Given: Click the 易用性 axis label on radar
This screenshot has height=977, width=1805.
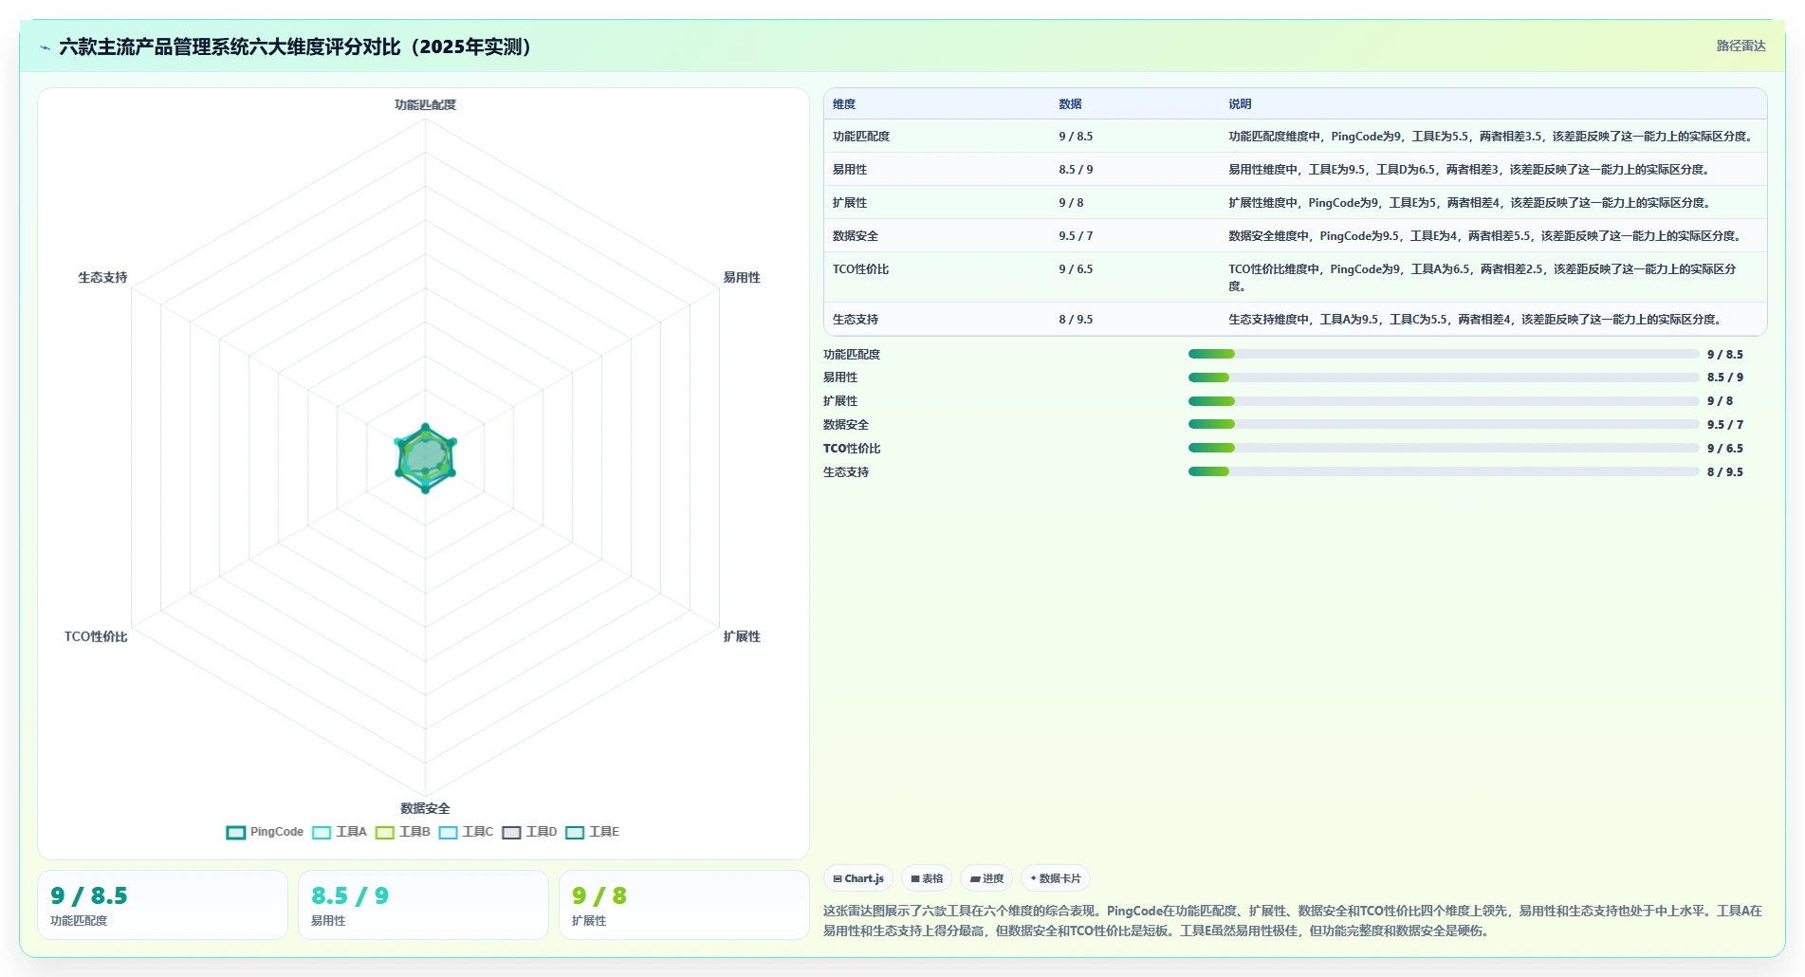Looking at the screenshot, I should pyautogui.click(x=742, y=278).
